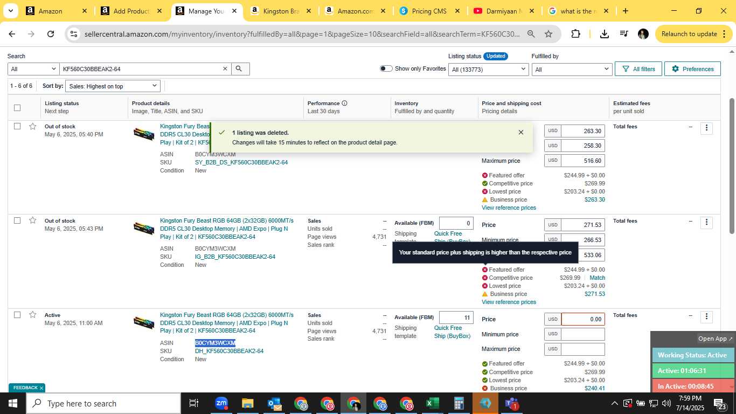Open File Explorer from taskbar
736x414 pixels.
tap(247, 403)
